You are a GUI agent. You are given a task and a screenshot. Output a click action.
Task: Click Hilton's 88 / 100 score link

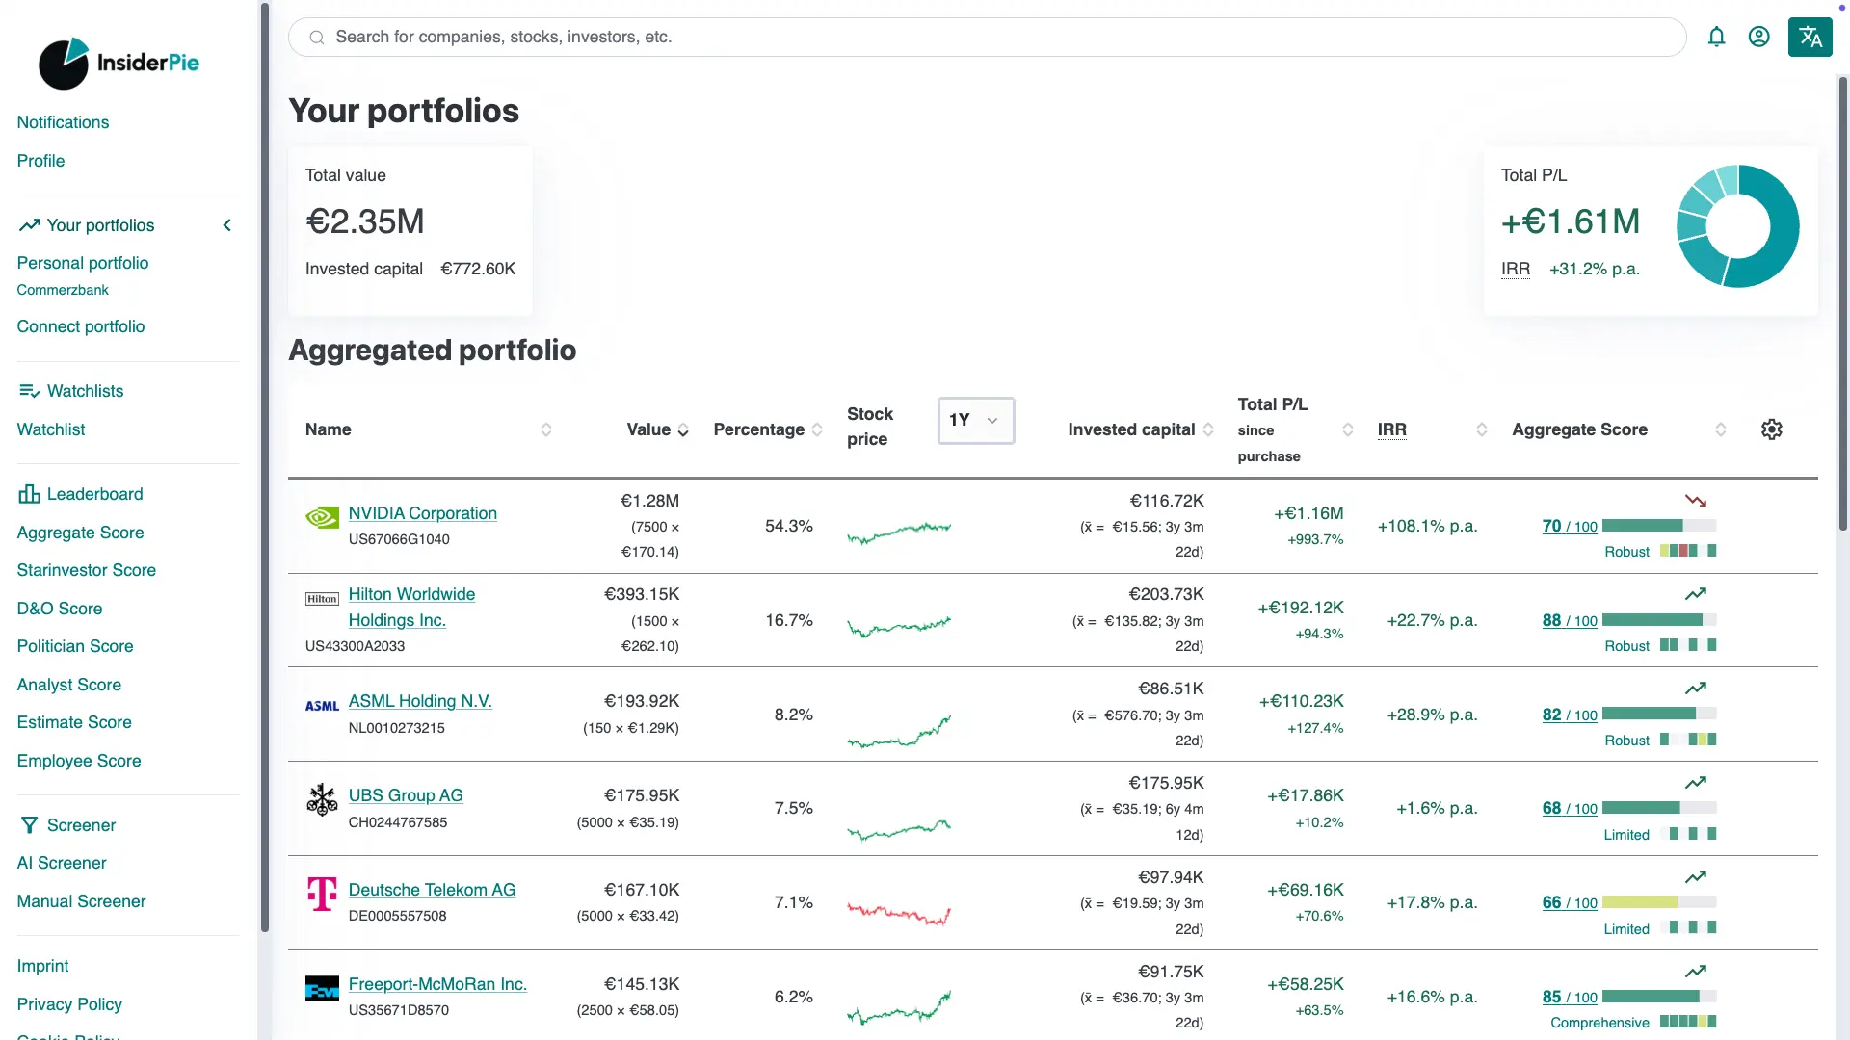(1569, 621)
